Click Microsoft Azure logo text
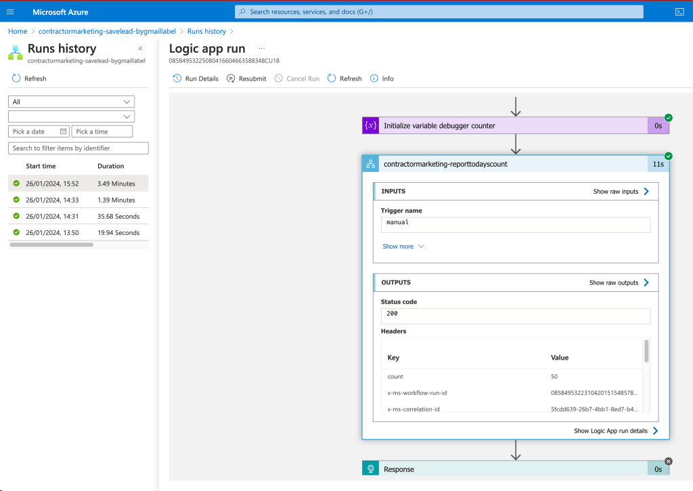Viewport: 693px width, 491px height. [x=60, y=12]
